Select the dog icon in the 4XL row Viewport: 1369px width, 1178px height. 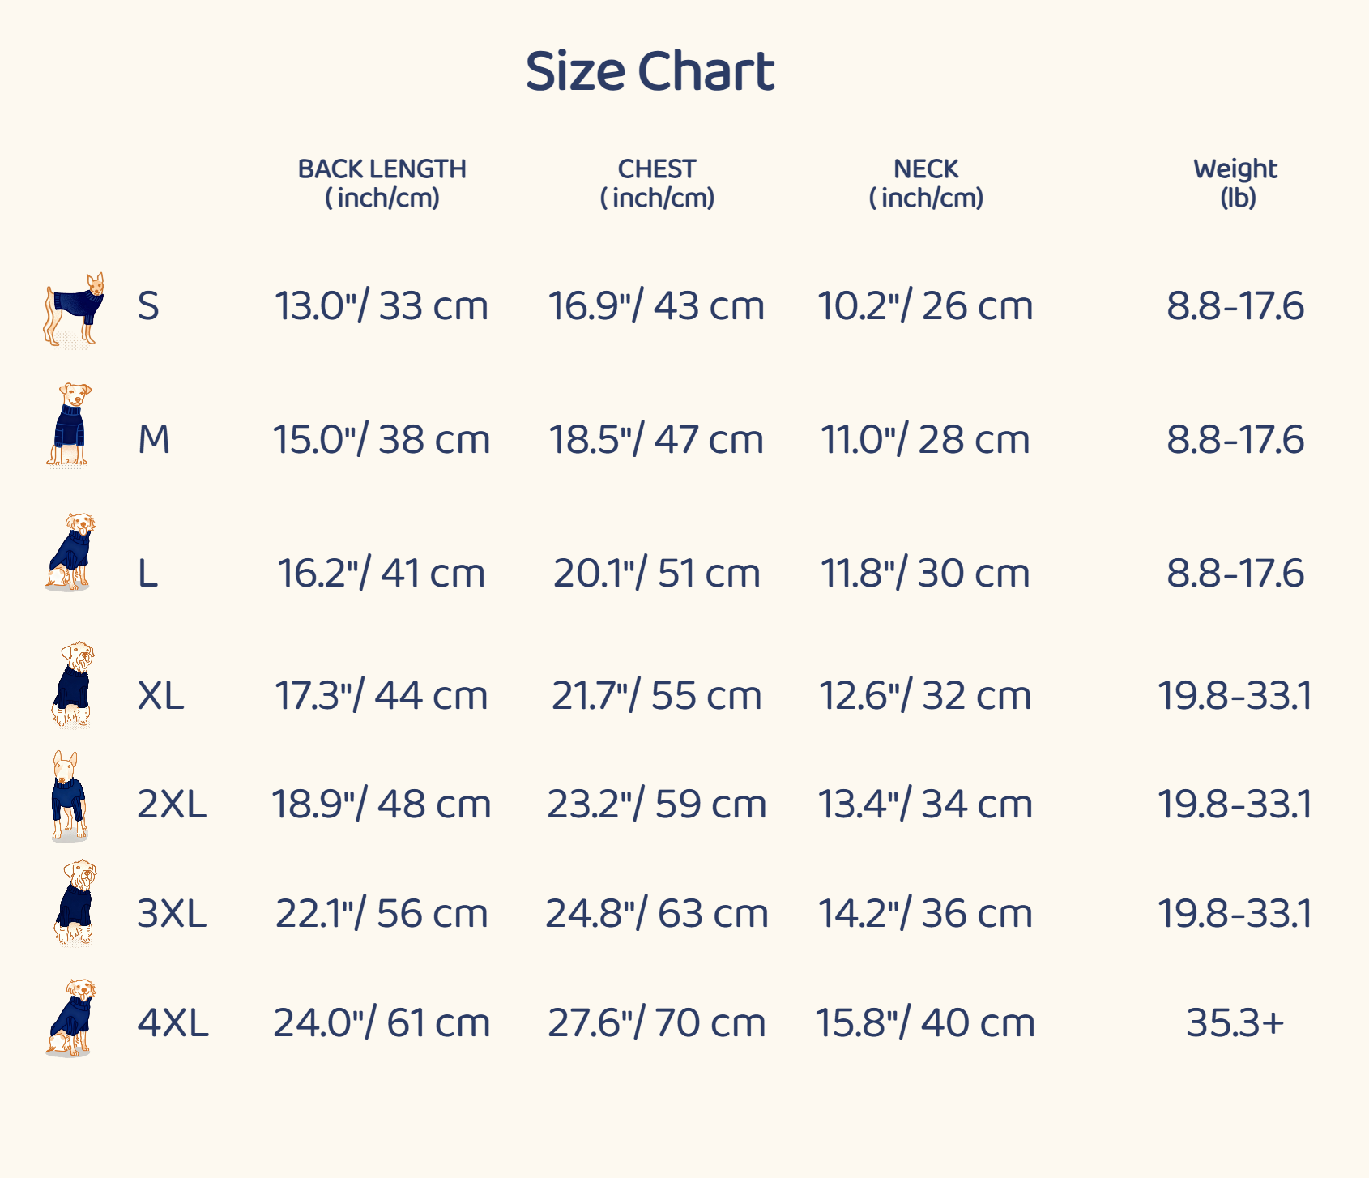[71, 1018]
